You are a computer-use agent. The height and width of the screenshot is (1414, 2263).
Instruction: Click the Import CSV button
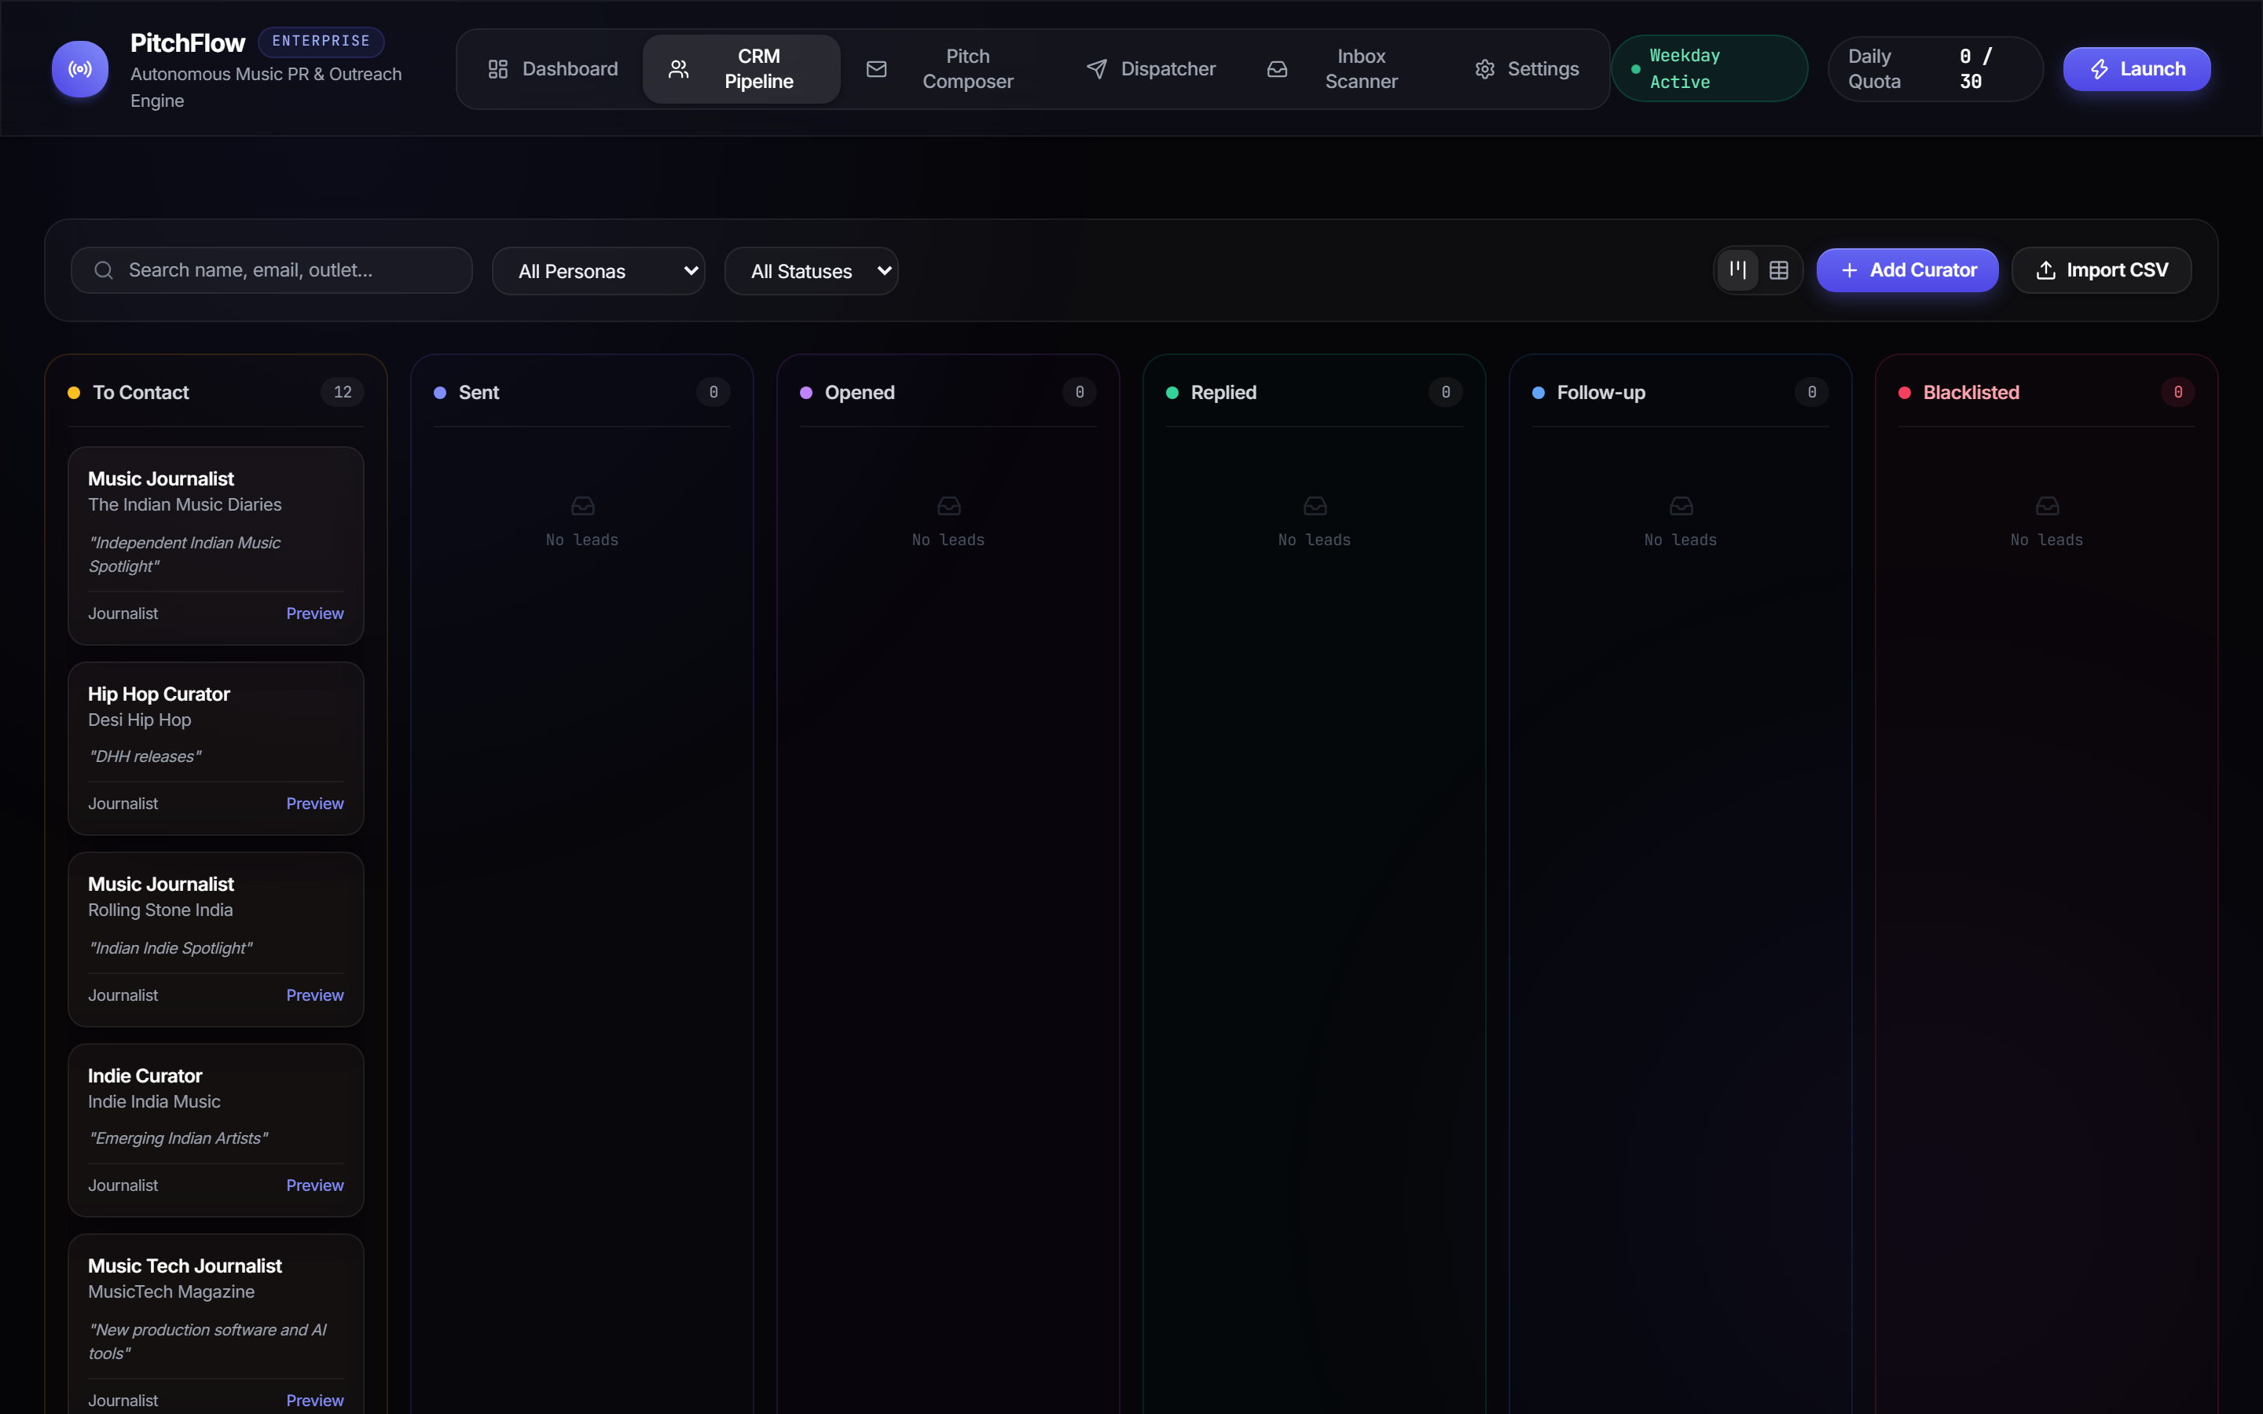2101,270
